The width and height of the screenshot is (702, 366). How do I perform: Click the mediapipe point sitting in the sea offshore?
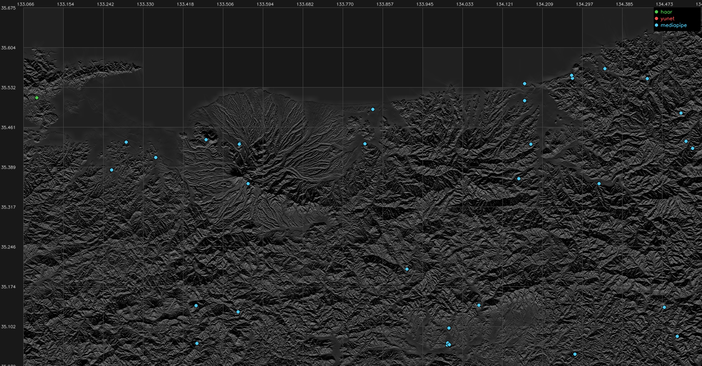[x=525, y=84]
